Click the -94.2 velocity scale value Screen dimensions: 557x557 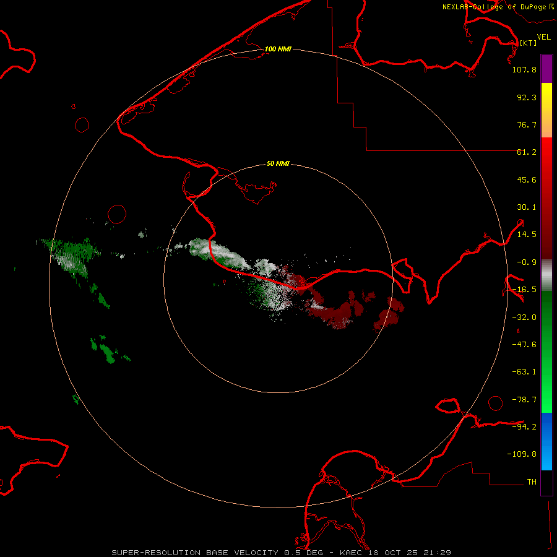tap(524, 426)
